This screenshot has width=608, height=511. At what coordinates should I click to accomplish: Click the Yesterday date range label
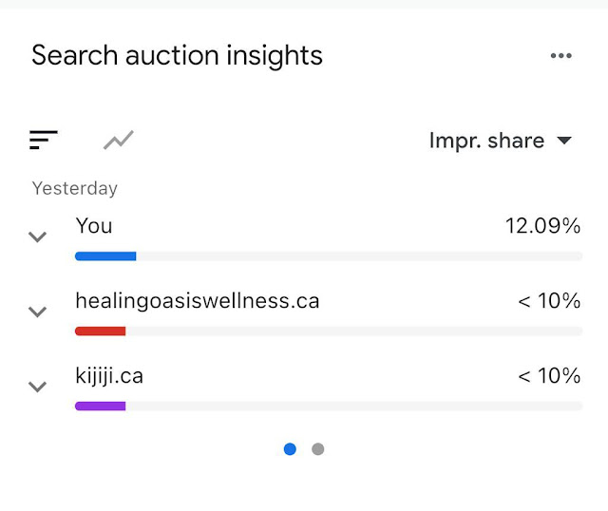point(75,189)
